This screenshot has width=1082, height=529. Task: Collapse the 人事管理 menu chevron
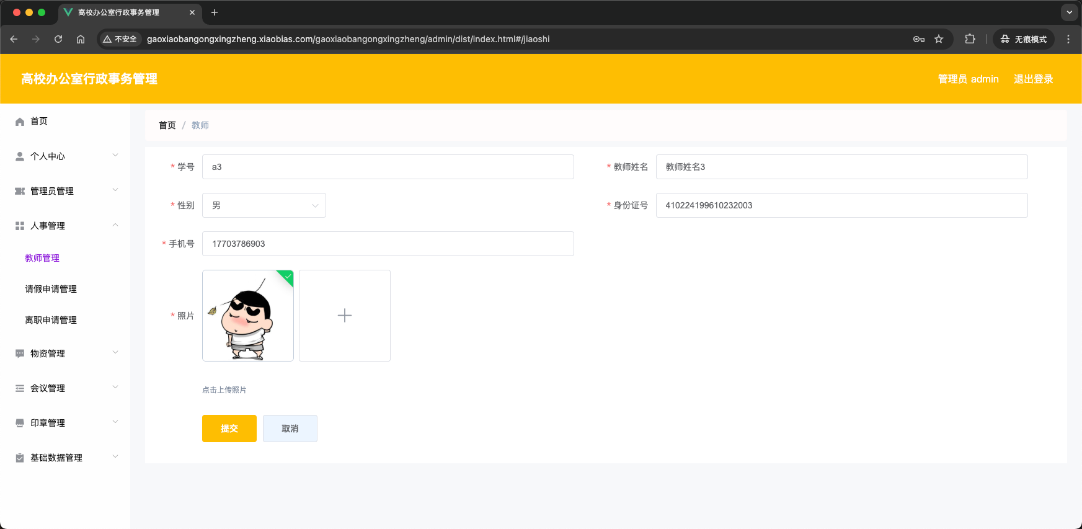(115, 224)
